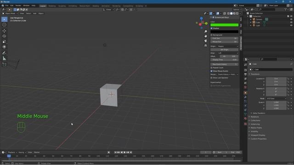The height and width of the screenshot is (165, 294).
Task: Open the Render menu
Action: 18,5
